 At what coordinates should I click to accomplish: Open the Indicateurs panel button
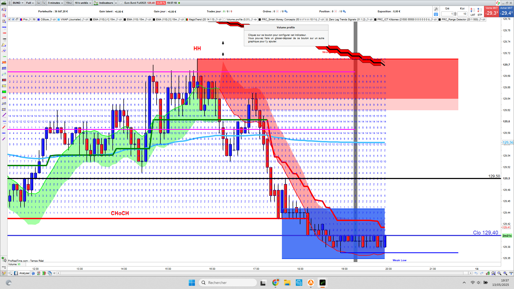pyautogui.click(x=104, y=3)
